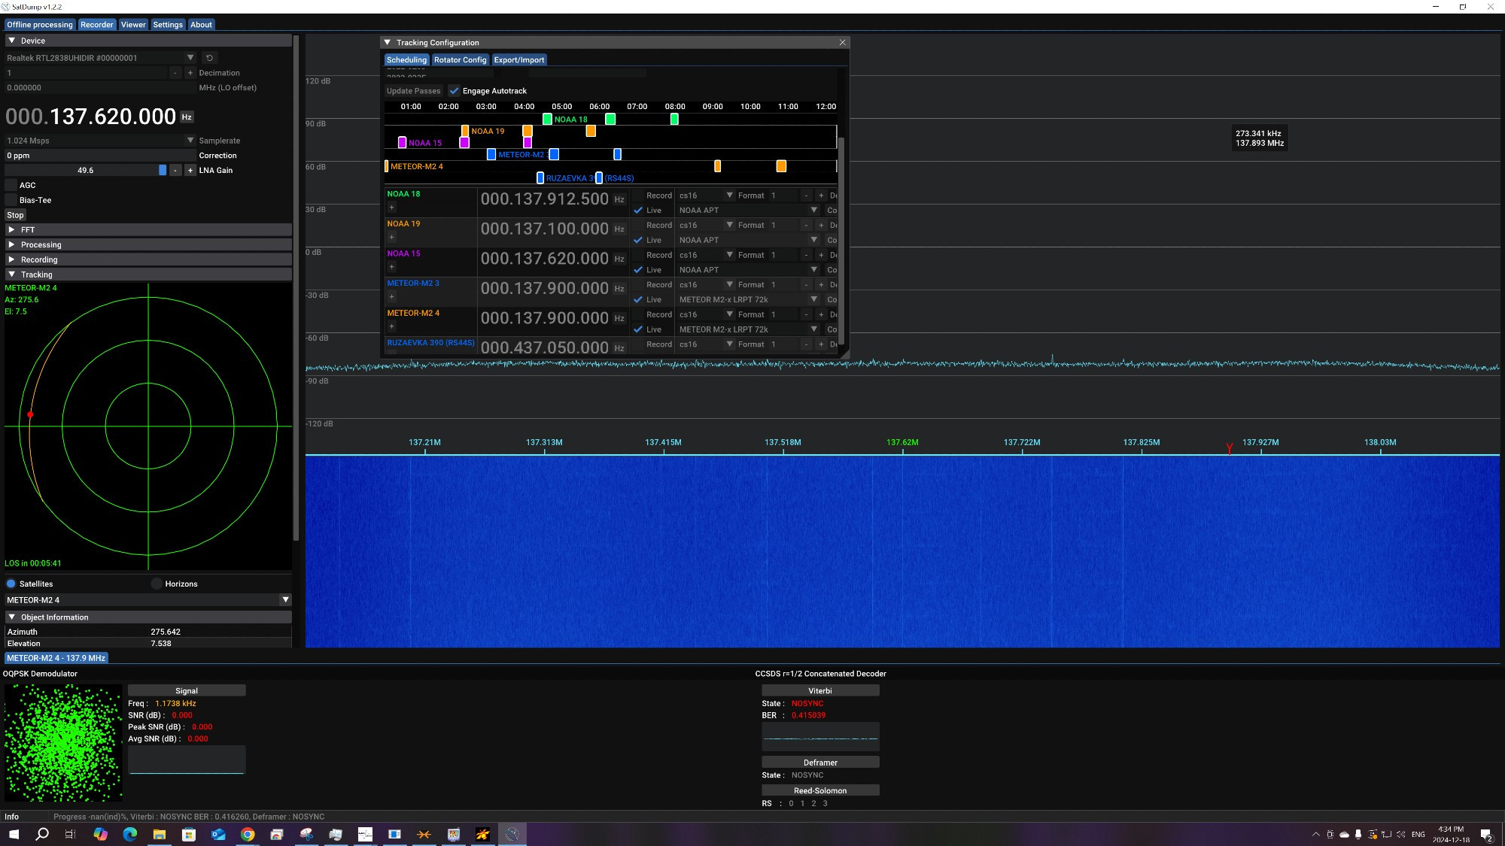Collapse the Tracking section
The height and width of the screenshot is (846, 1505).
pyautogui.click(x=148, y=274)
